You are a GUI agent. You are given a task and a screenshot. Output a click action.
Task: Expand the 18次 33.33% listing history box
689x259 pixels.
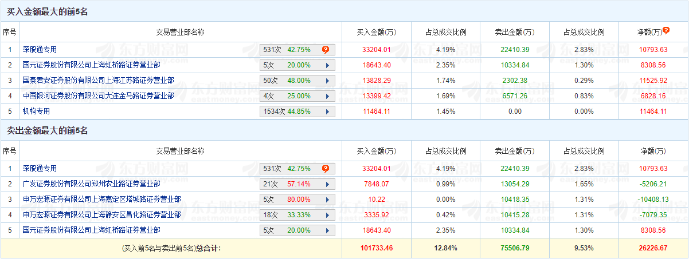pos(297,215)
